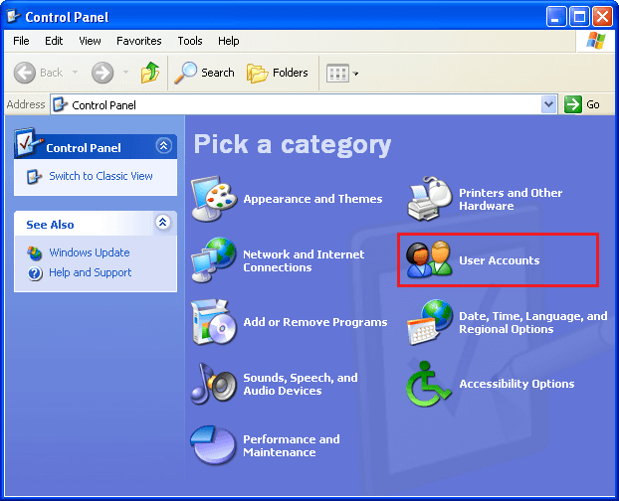Open the Help menu

click(229, 41)
